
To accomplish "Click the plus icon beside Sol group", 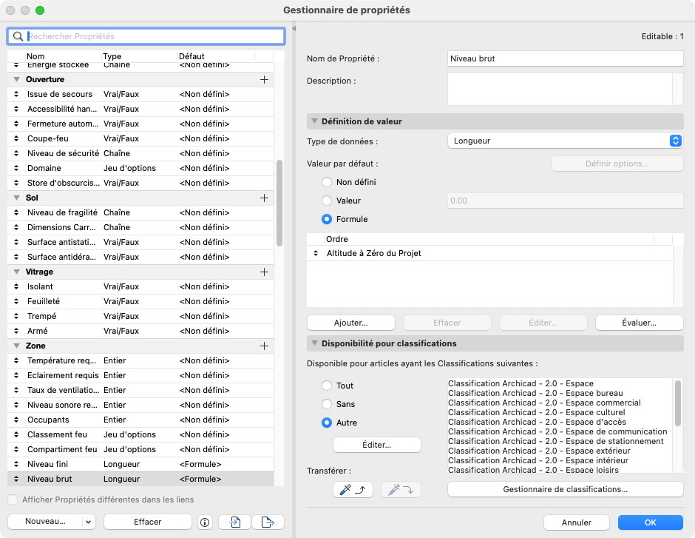I will coord(264,198).
